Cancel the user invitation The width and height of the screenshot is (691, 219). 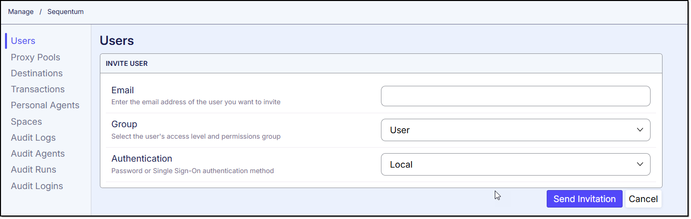(x=643, y=199)
